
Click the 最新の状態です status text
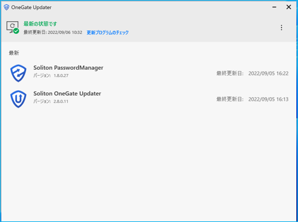click(40, 24)
